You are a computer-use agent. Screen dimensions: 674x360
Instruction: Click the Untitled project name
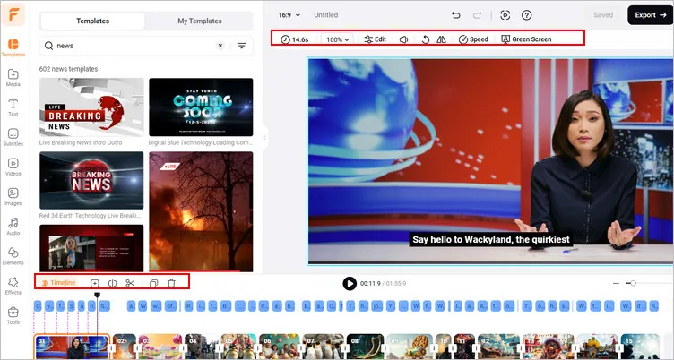[x=326, y=15]
